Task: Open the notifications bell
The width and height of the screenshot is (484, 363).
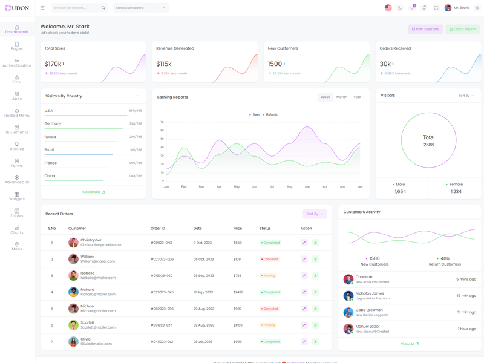Action: 424,8
